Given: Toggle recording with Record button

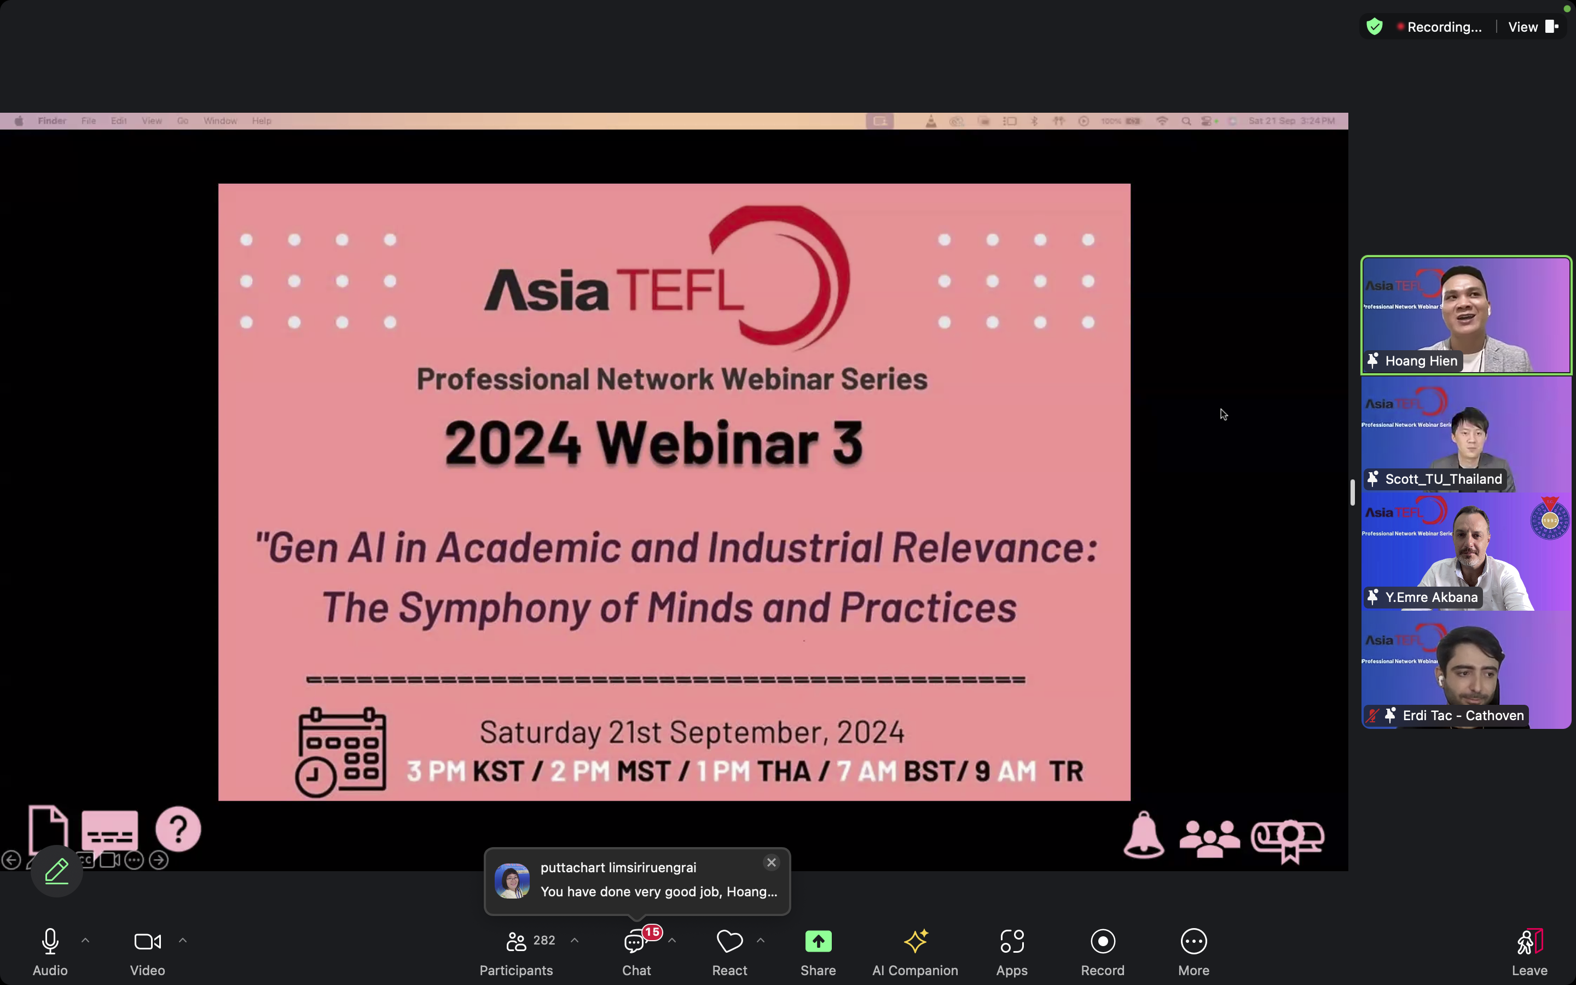Looking at the screenshot, I should point(1102,941).
